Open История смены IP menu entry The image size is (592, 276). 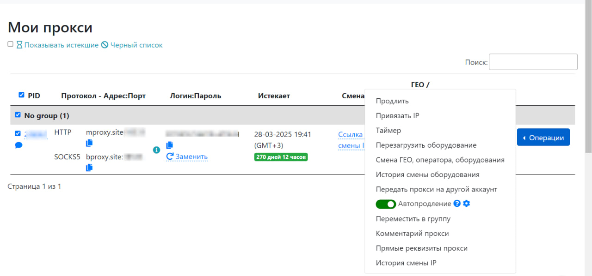coord(406,263)
